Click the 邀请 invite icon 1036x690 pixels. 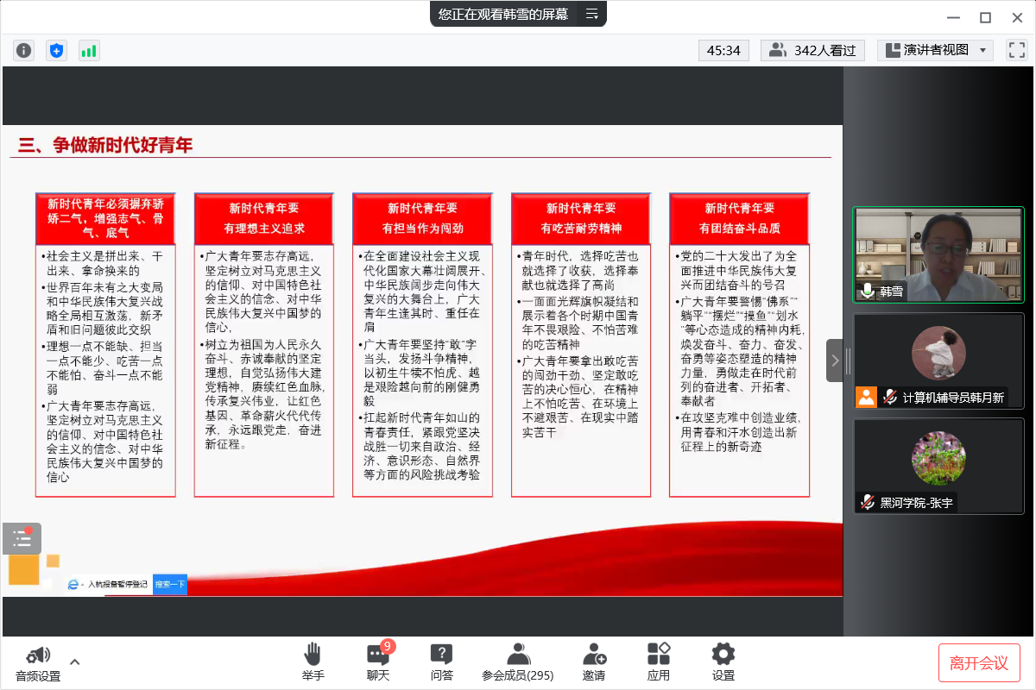pyautogui.click(x=594, y=662)
